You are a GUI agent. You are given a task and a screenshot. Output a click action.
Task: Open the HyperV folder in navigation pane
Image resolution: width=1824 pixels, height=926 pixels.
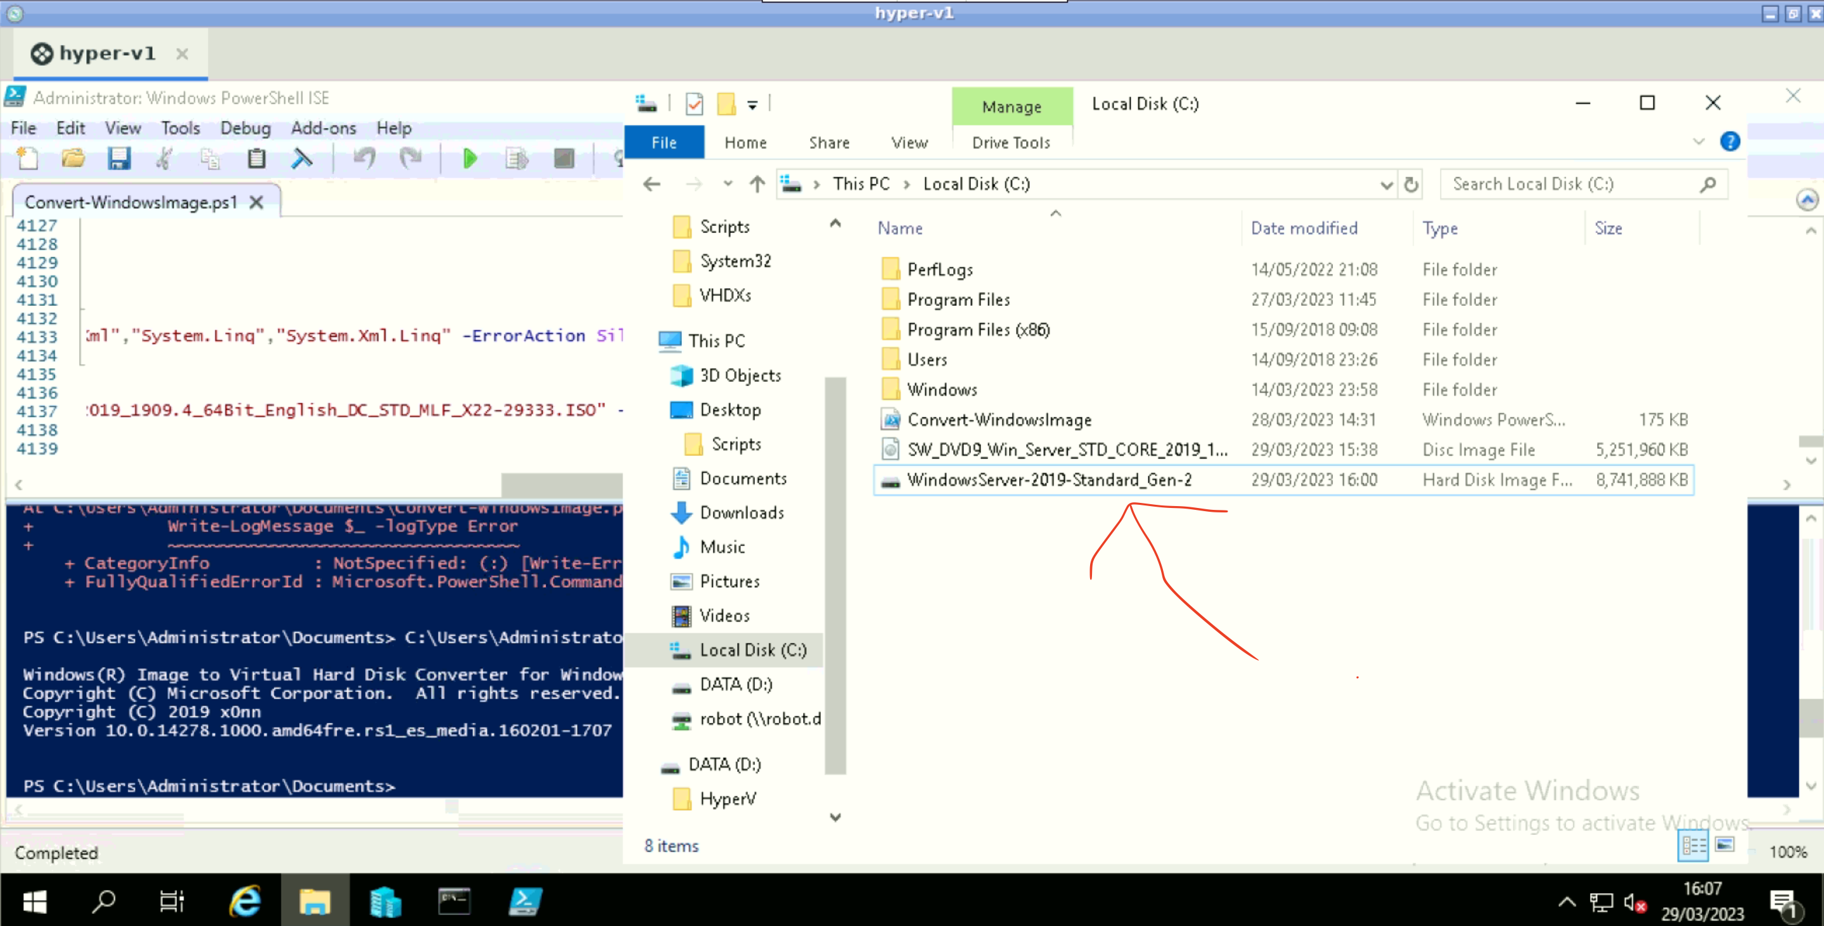pyautogui.click(x=727, y=799)
